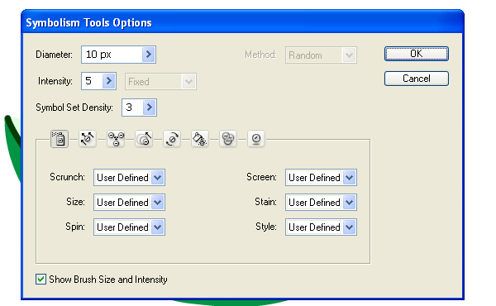The height and width of the screenshot is (306, 496).
Task: Confirm with the OK button
Action: pyautogui.click(x=417, y=54)
